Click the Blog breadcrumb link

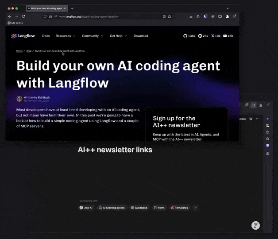click(29, 51)
